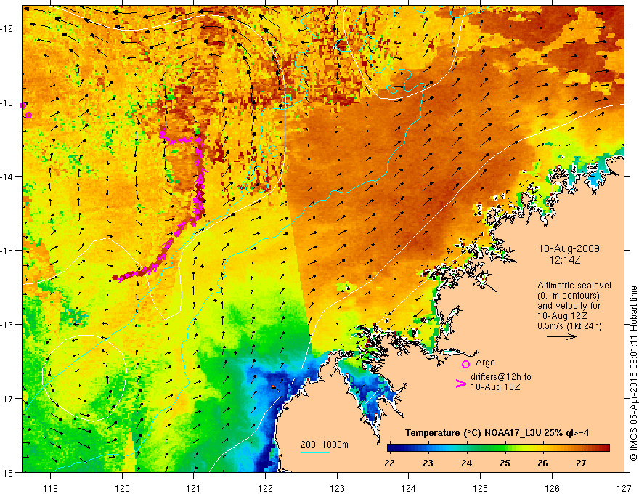Image resolution: width=639 pixels, height=494 pixels.
Task: Click the longitude axis label '123'
Action: (337, 488)
